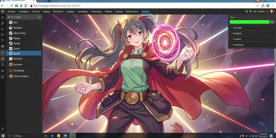Click the check-mark item in left panel
Image resolution: width=276 pixels, height=138 pixels.
click(24, 49)
